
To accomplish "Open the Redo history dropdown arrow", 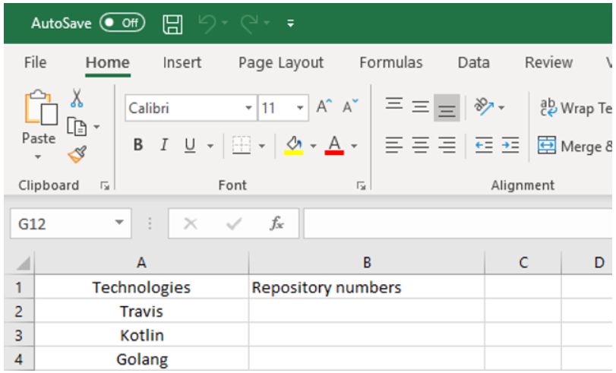I will click(x=267, y=24).
